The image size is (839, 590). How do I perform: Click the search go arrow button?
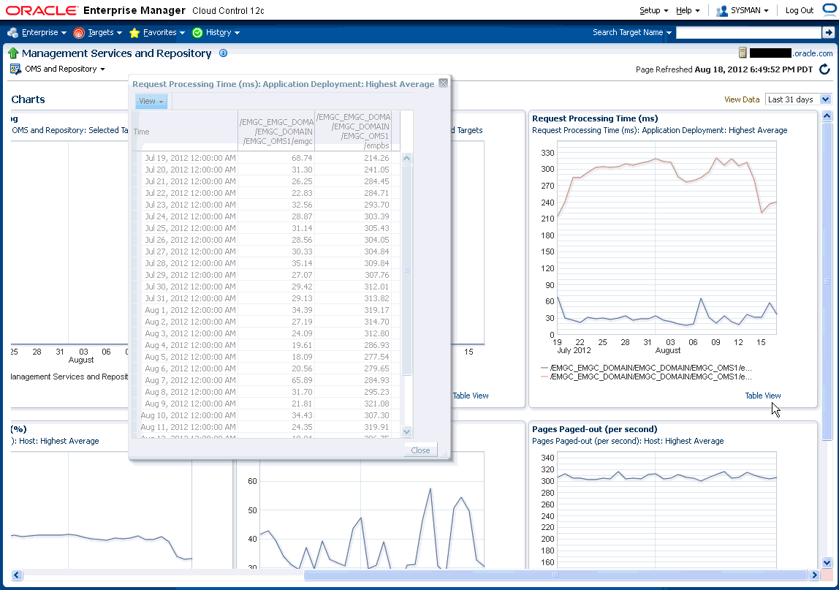(x=828, y=33)
